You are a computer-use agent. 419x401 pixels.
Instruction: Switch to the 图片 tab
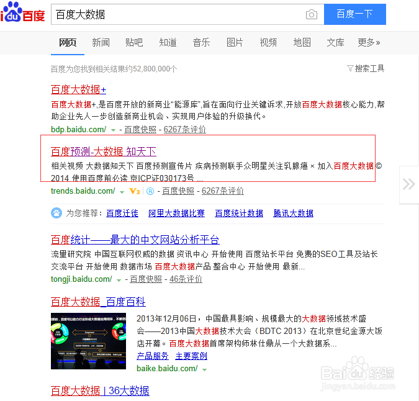pyautogui.click(x=235, y=42)
